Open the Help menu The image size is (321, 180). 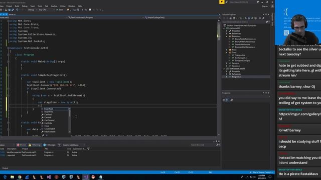tap(80, 6)
